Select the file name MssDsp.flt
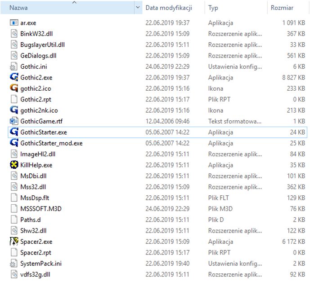This screenshot has height=286, width=324. coord(35,198)
